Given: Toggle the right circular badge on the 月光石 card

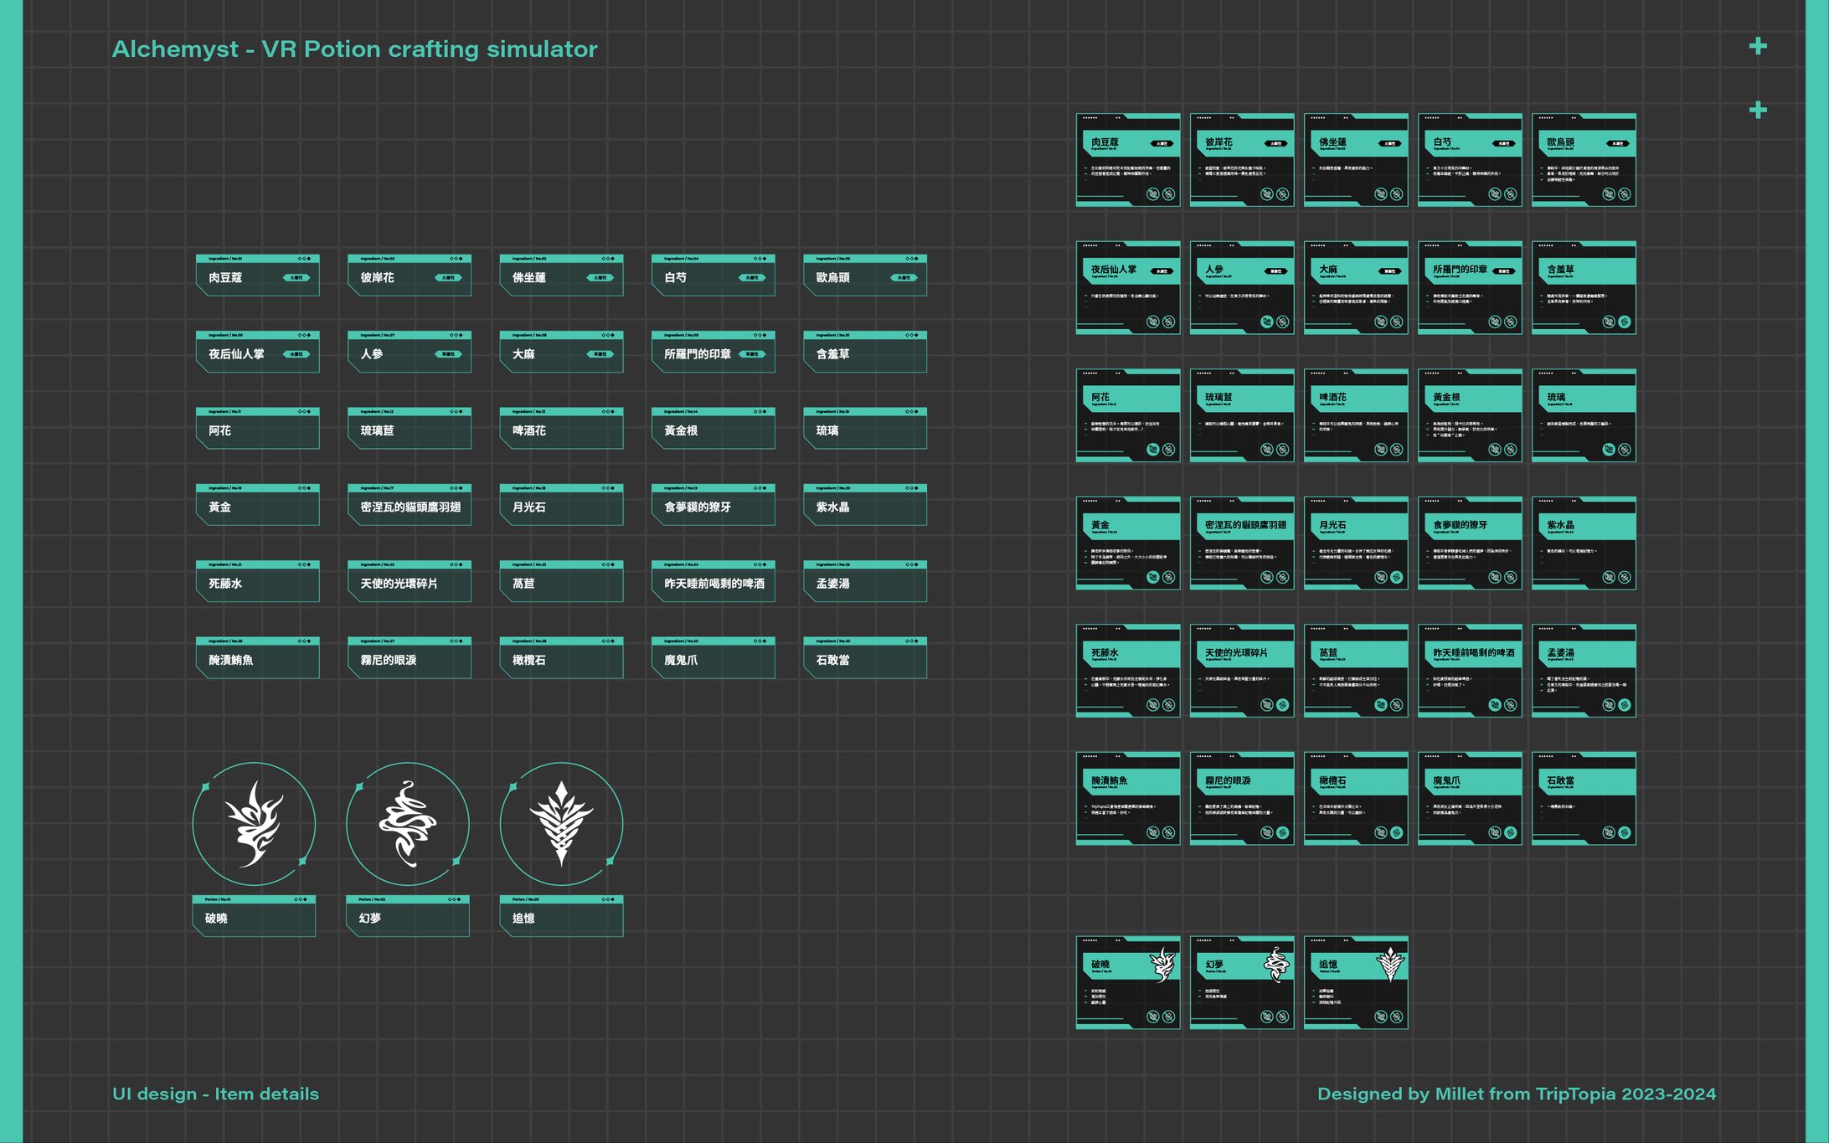Looking at the screenshot, I should [1395, 577].
